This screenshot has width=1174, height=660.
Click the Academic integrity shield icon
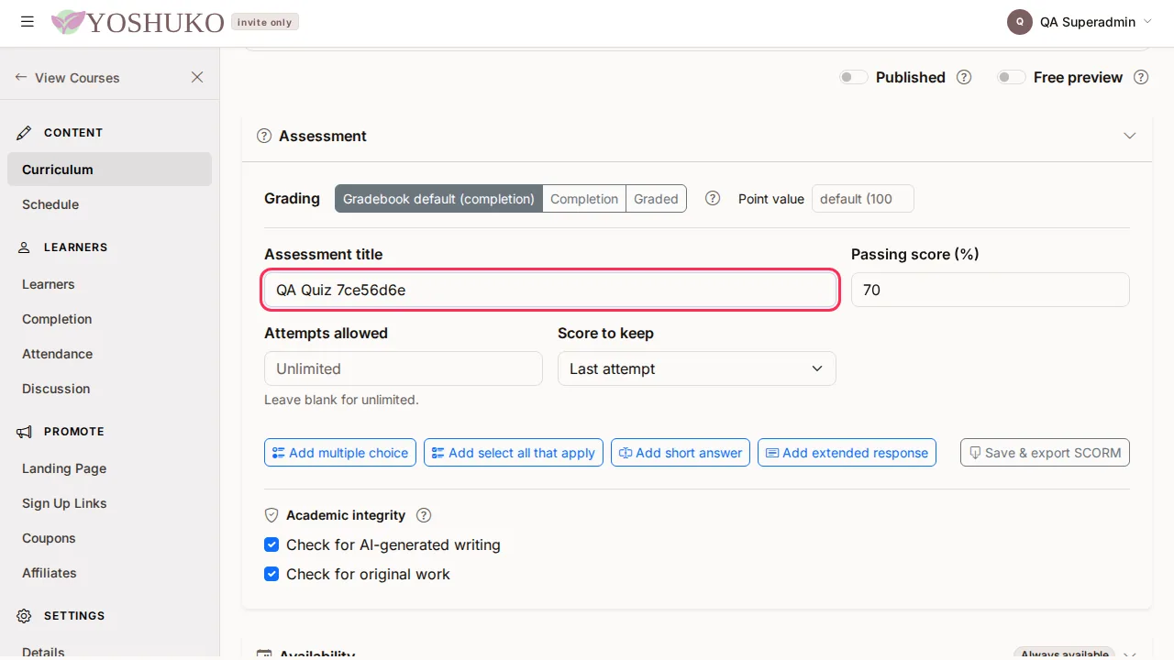pos(271,515)
